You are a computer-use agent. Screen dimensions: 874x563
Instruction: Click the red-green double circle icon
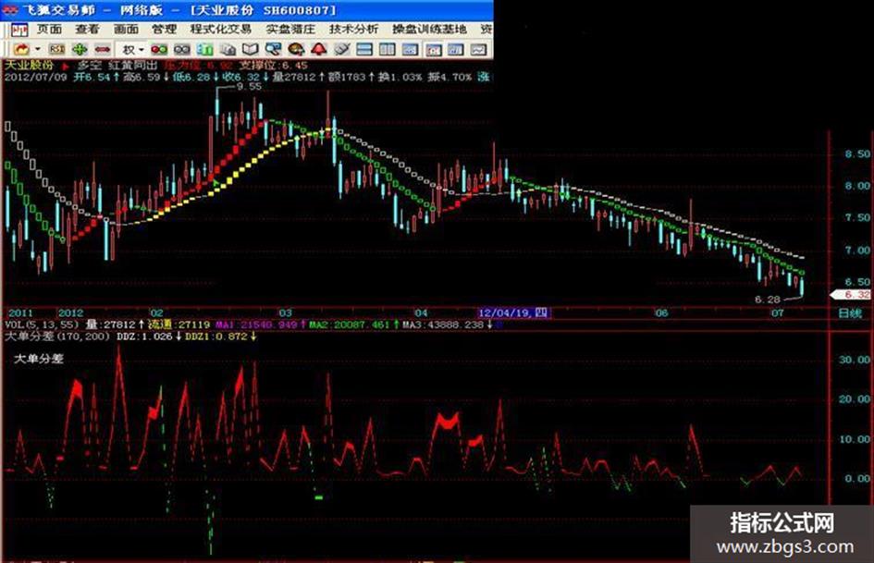159,50
